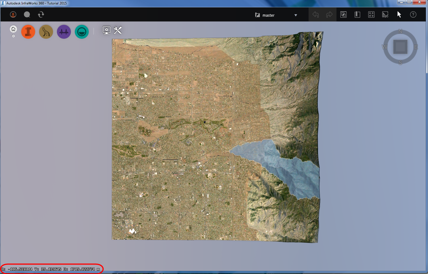This screenshot has height=274, width=428.
Task: Click the user account icon
Action: coord(13,14)
